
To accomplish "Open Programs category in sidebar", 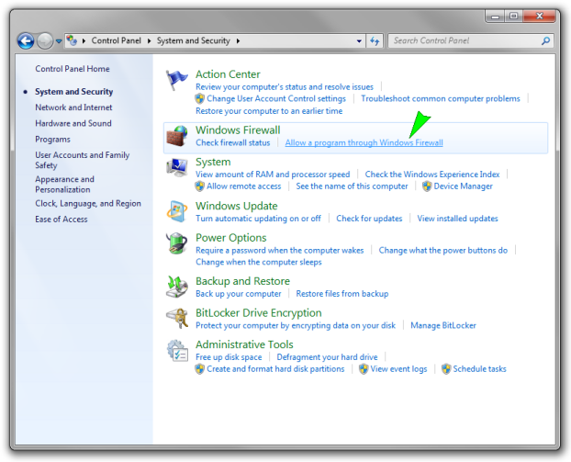I will 53,140.
